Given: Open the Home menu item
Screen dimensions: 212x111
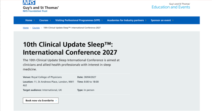Looking at the screenshot, I should pyautogui.click(x=29, y=20).
